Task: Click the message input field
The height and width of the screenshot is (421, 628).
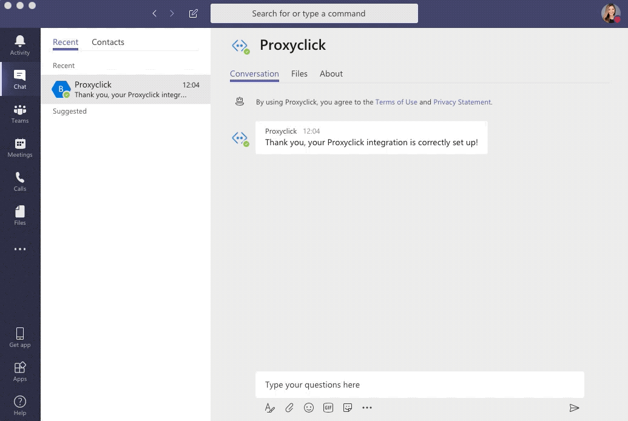Action: point(419,385)
